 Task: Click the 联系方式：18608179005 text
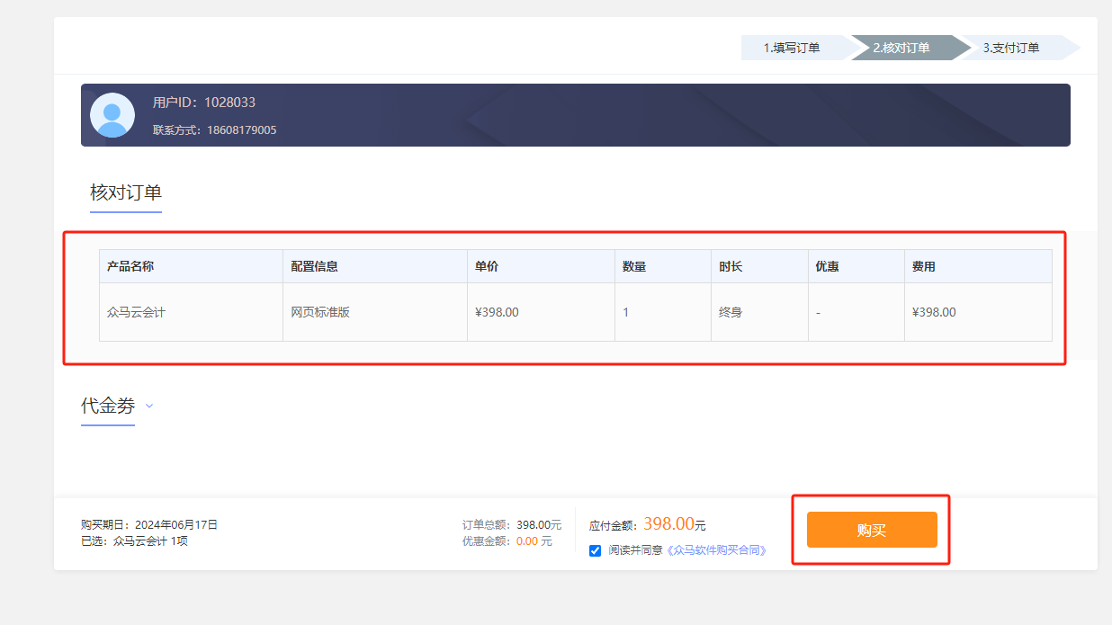click(x=215, y=130)
